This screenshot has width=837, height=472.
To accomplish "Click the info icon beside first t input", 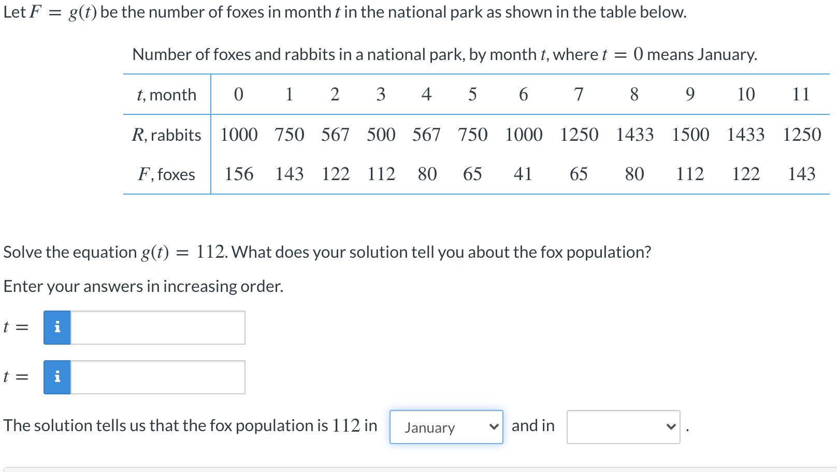I will click(57, 328).
